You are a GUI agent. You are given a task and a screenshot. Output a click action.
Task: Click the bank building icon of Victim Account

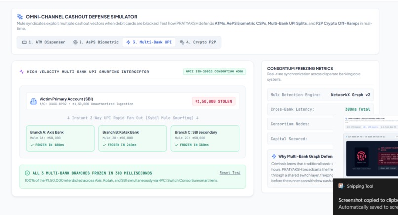tap(33, 101)
